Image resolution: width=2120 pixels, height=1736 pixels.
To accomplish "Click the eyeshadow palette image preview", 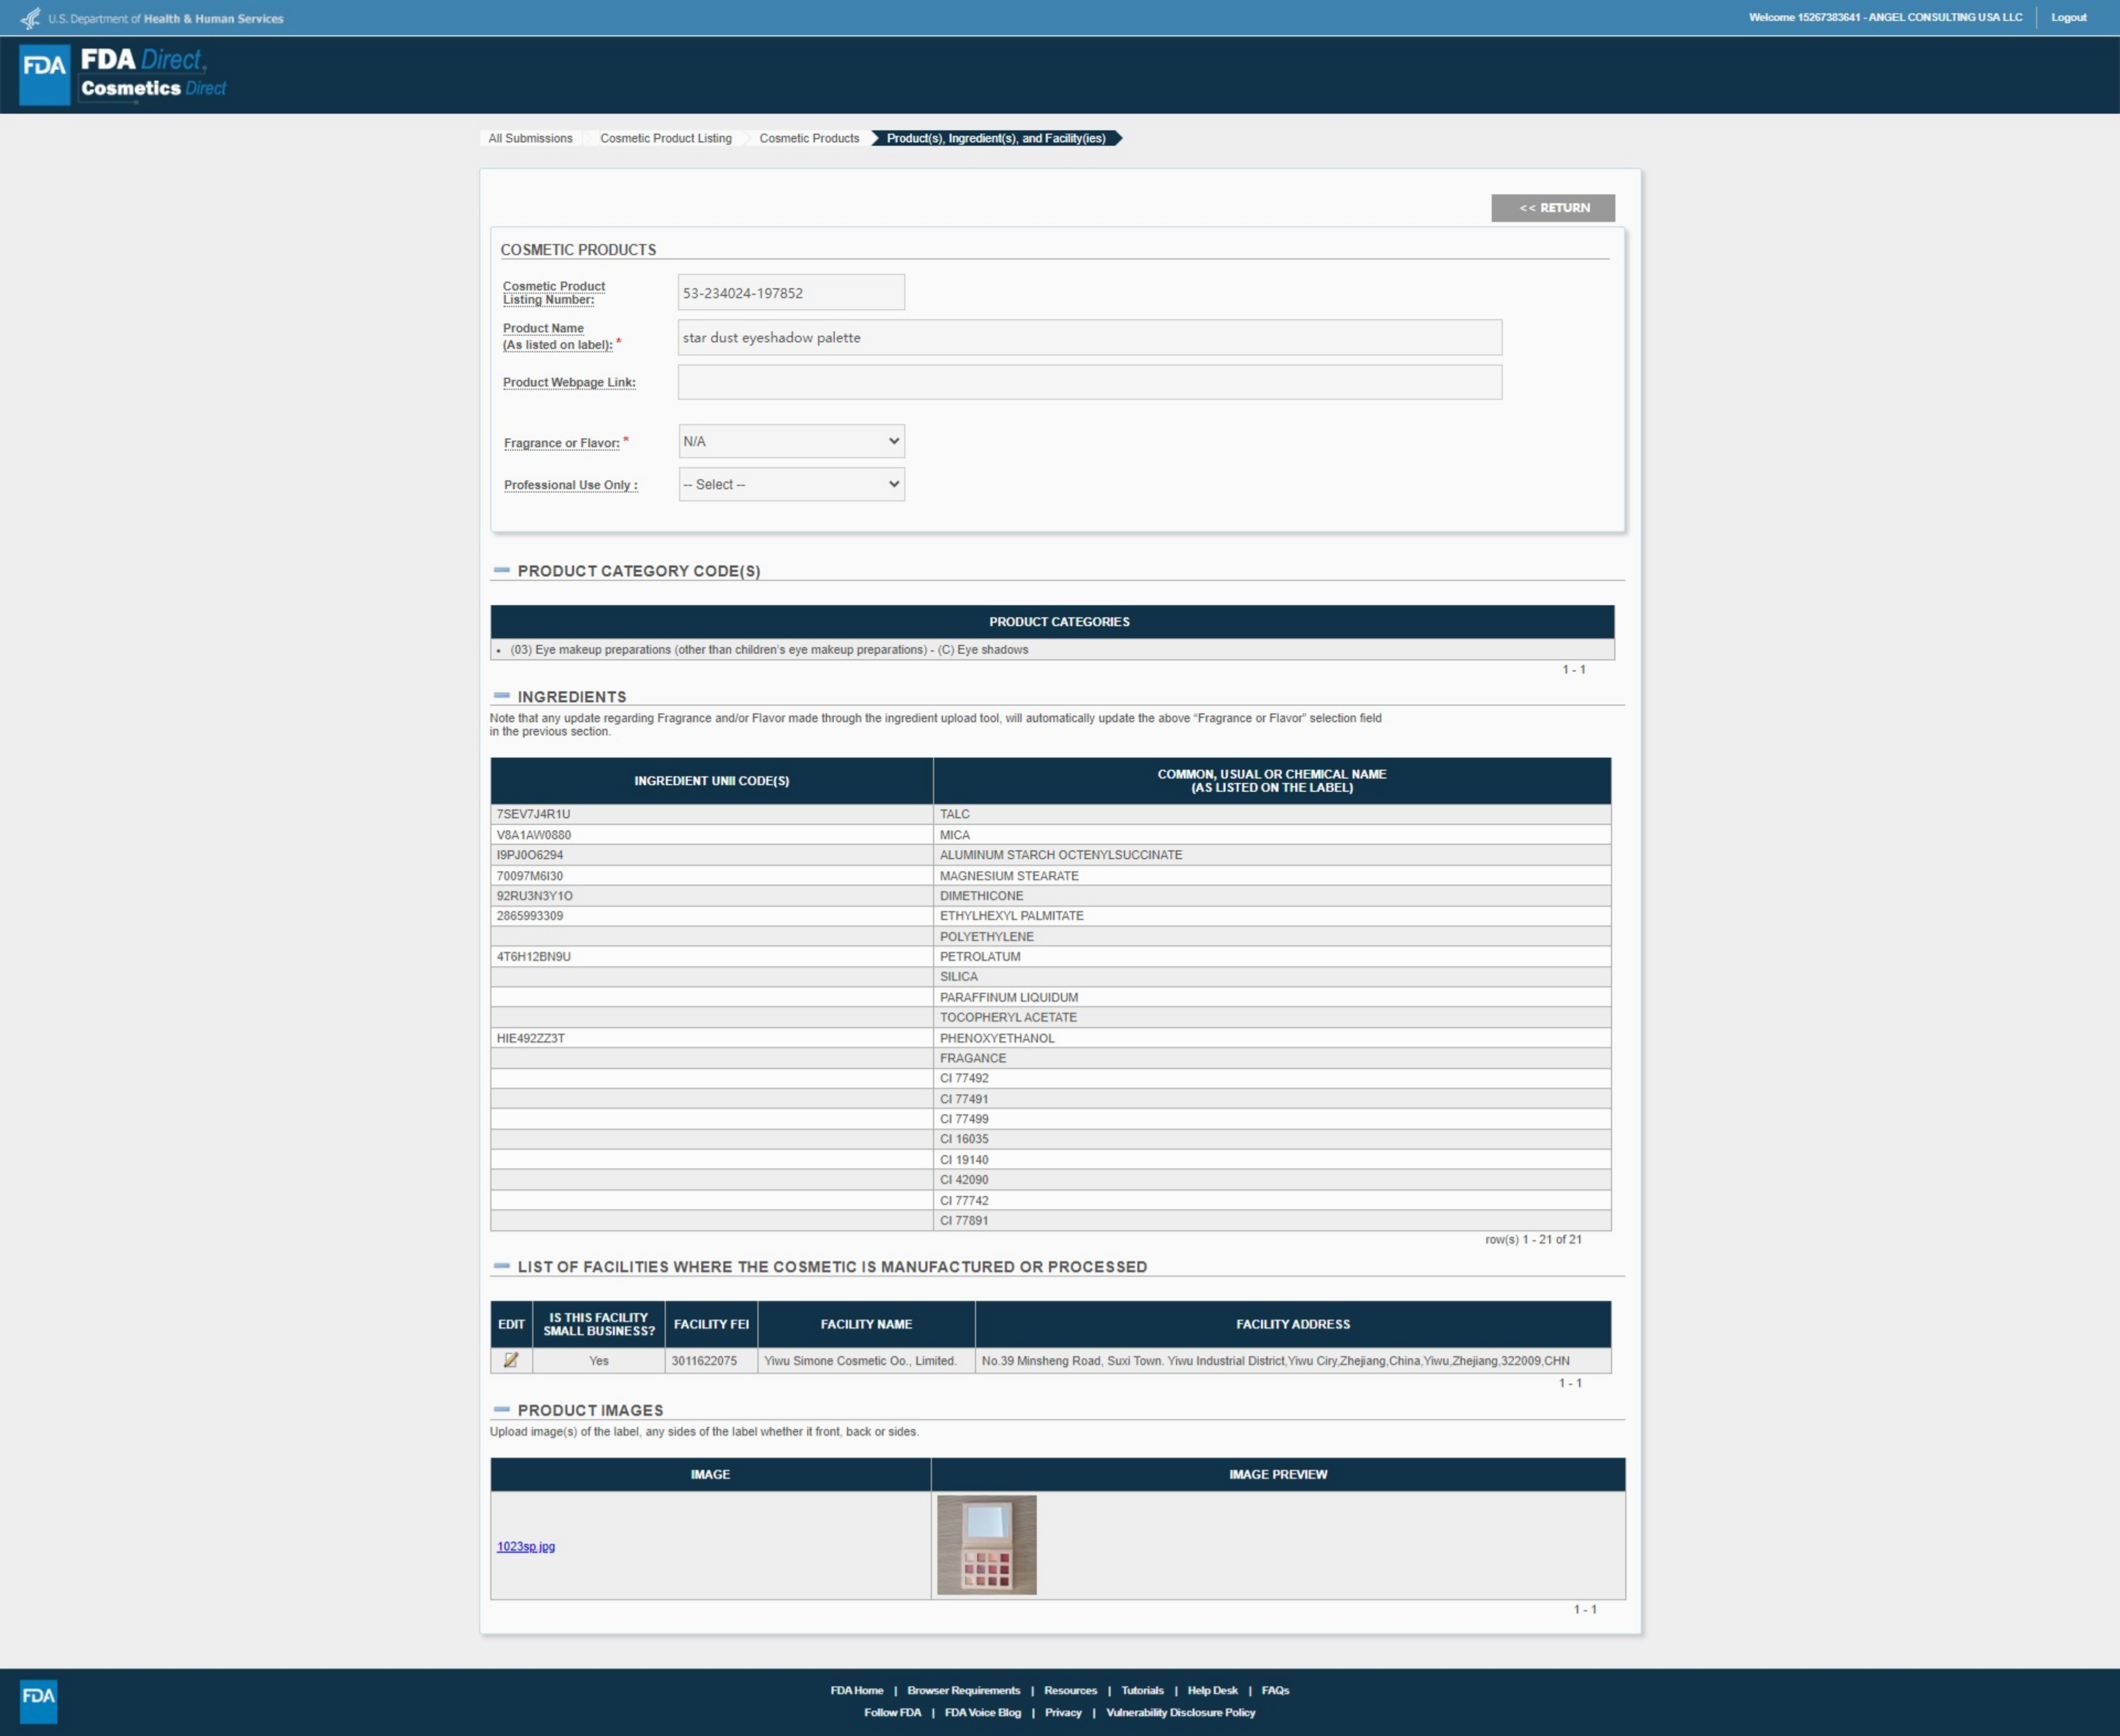I will (x=986, y=1544).
